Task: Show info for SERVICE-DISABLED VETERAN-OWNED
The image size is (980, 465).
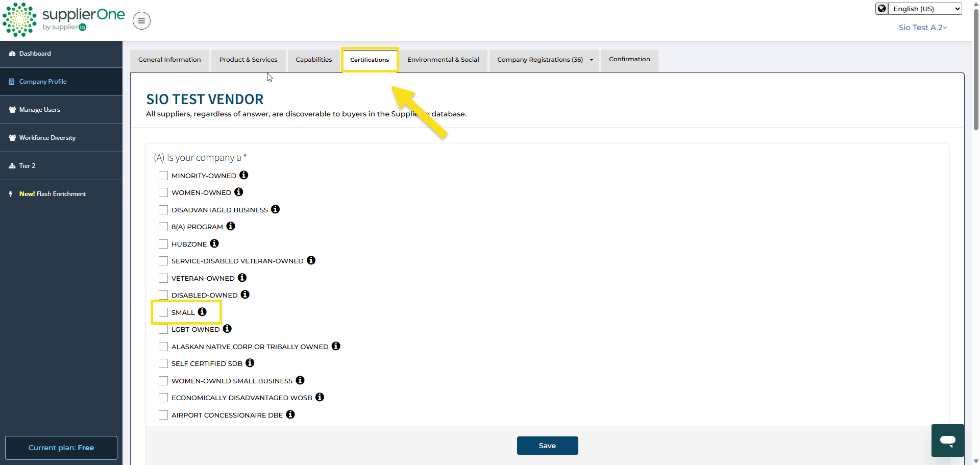Action: tap(311, 260)
